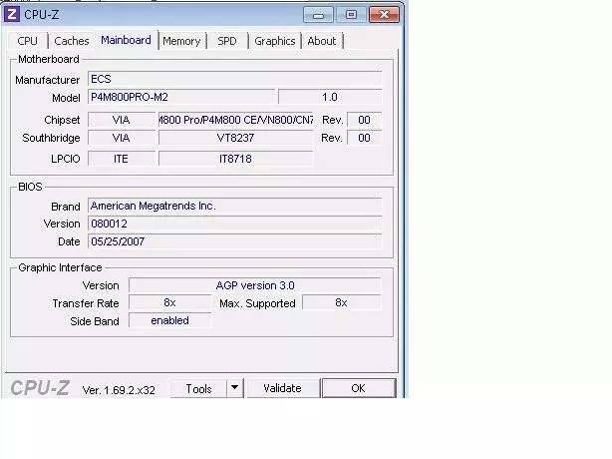Viewport: 612px width, 459px height.
Task: Switch to the Graphics tab
Action: click(x=275, y=41)
